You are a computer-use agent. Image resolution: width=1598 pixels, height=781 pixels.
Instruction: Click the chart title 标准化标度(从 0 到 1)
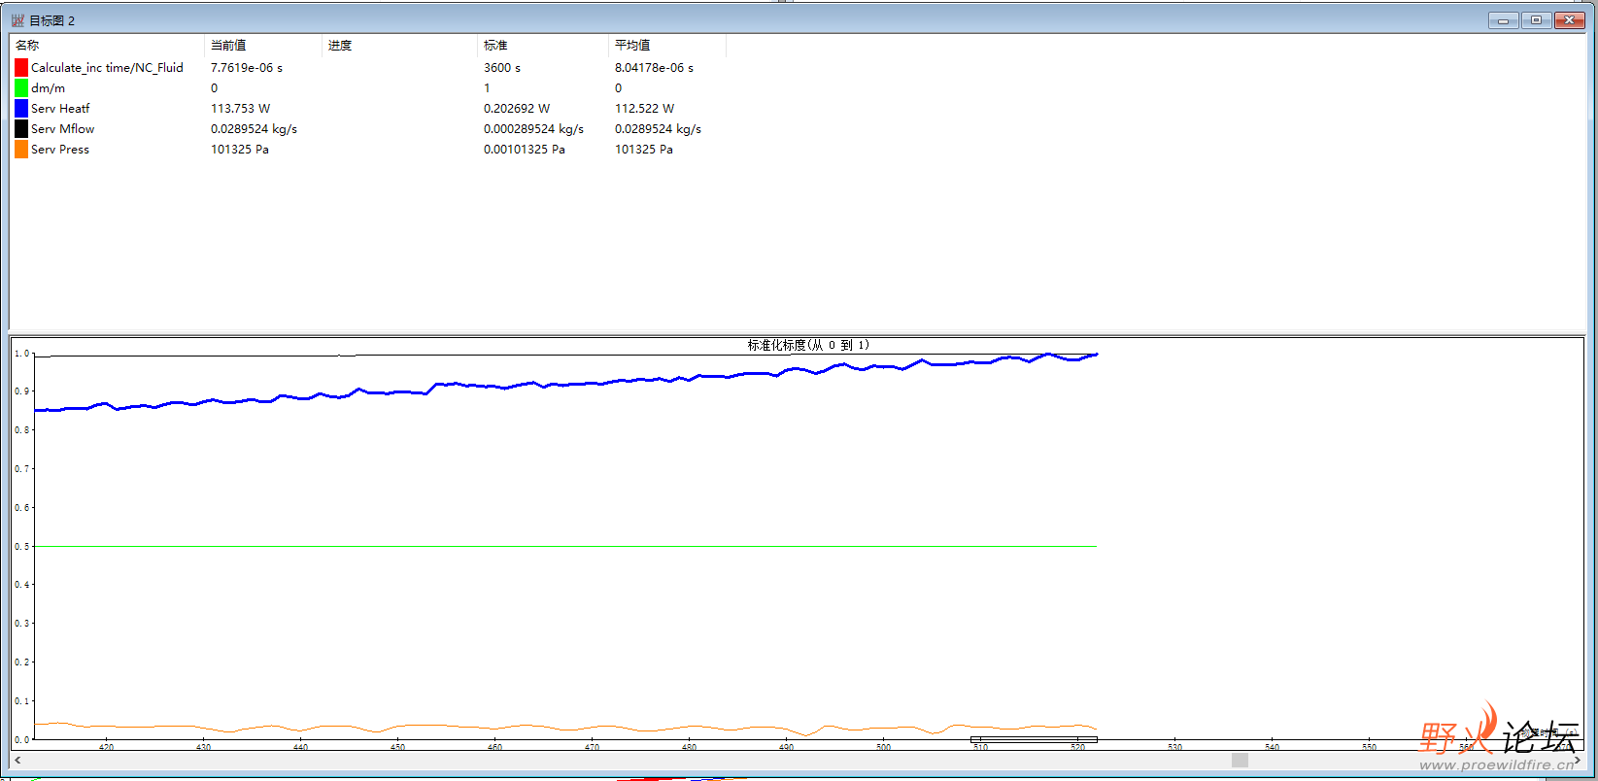coord(808,345)
